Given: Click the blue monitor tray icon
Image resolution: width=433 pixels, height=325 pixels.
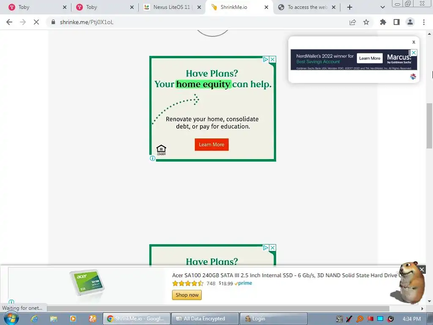Looking at the screenshot, I should [380, 319].
